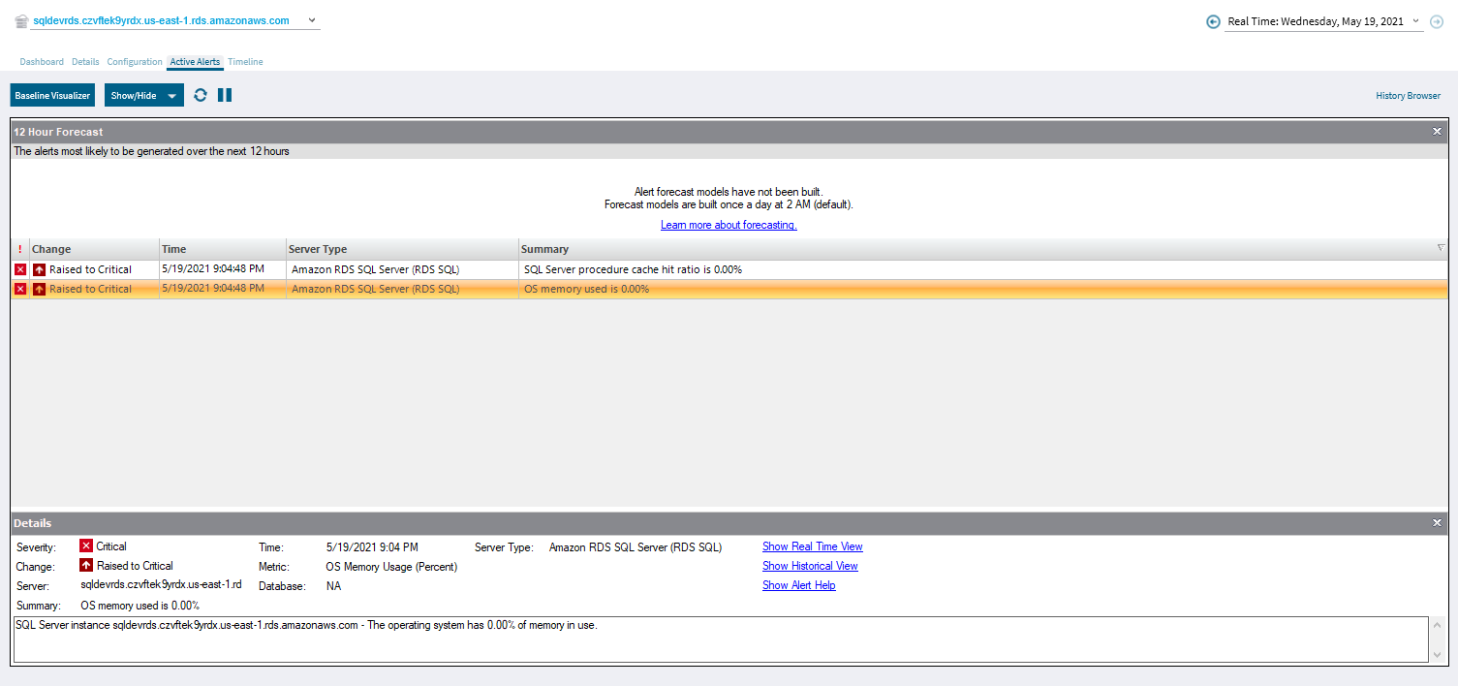Click scroll up arrow in description box

(1436, 625)
